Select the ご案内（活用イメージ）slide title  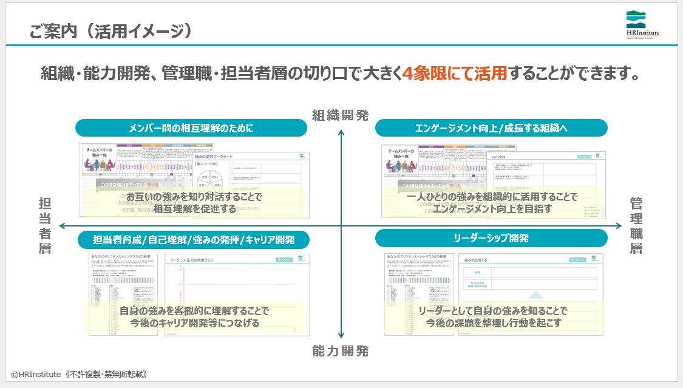coord(111,31)
